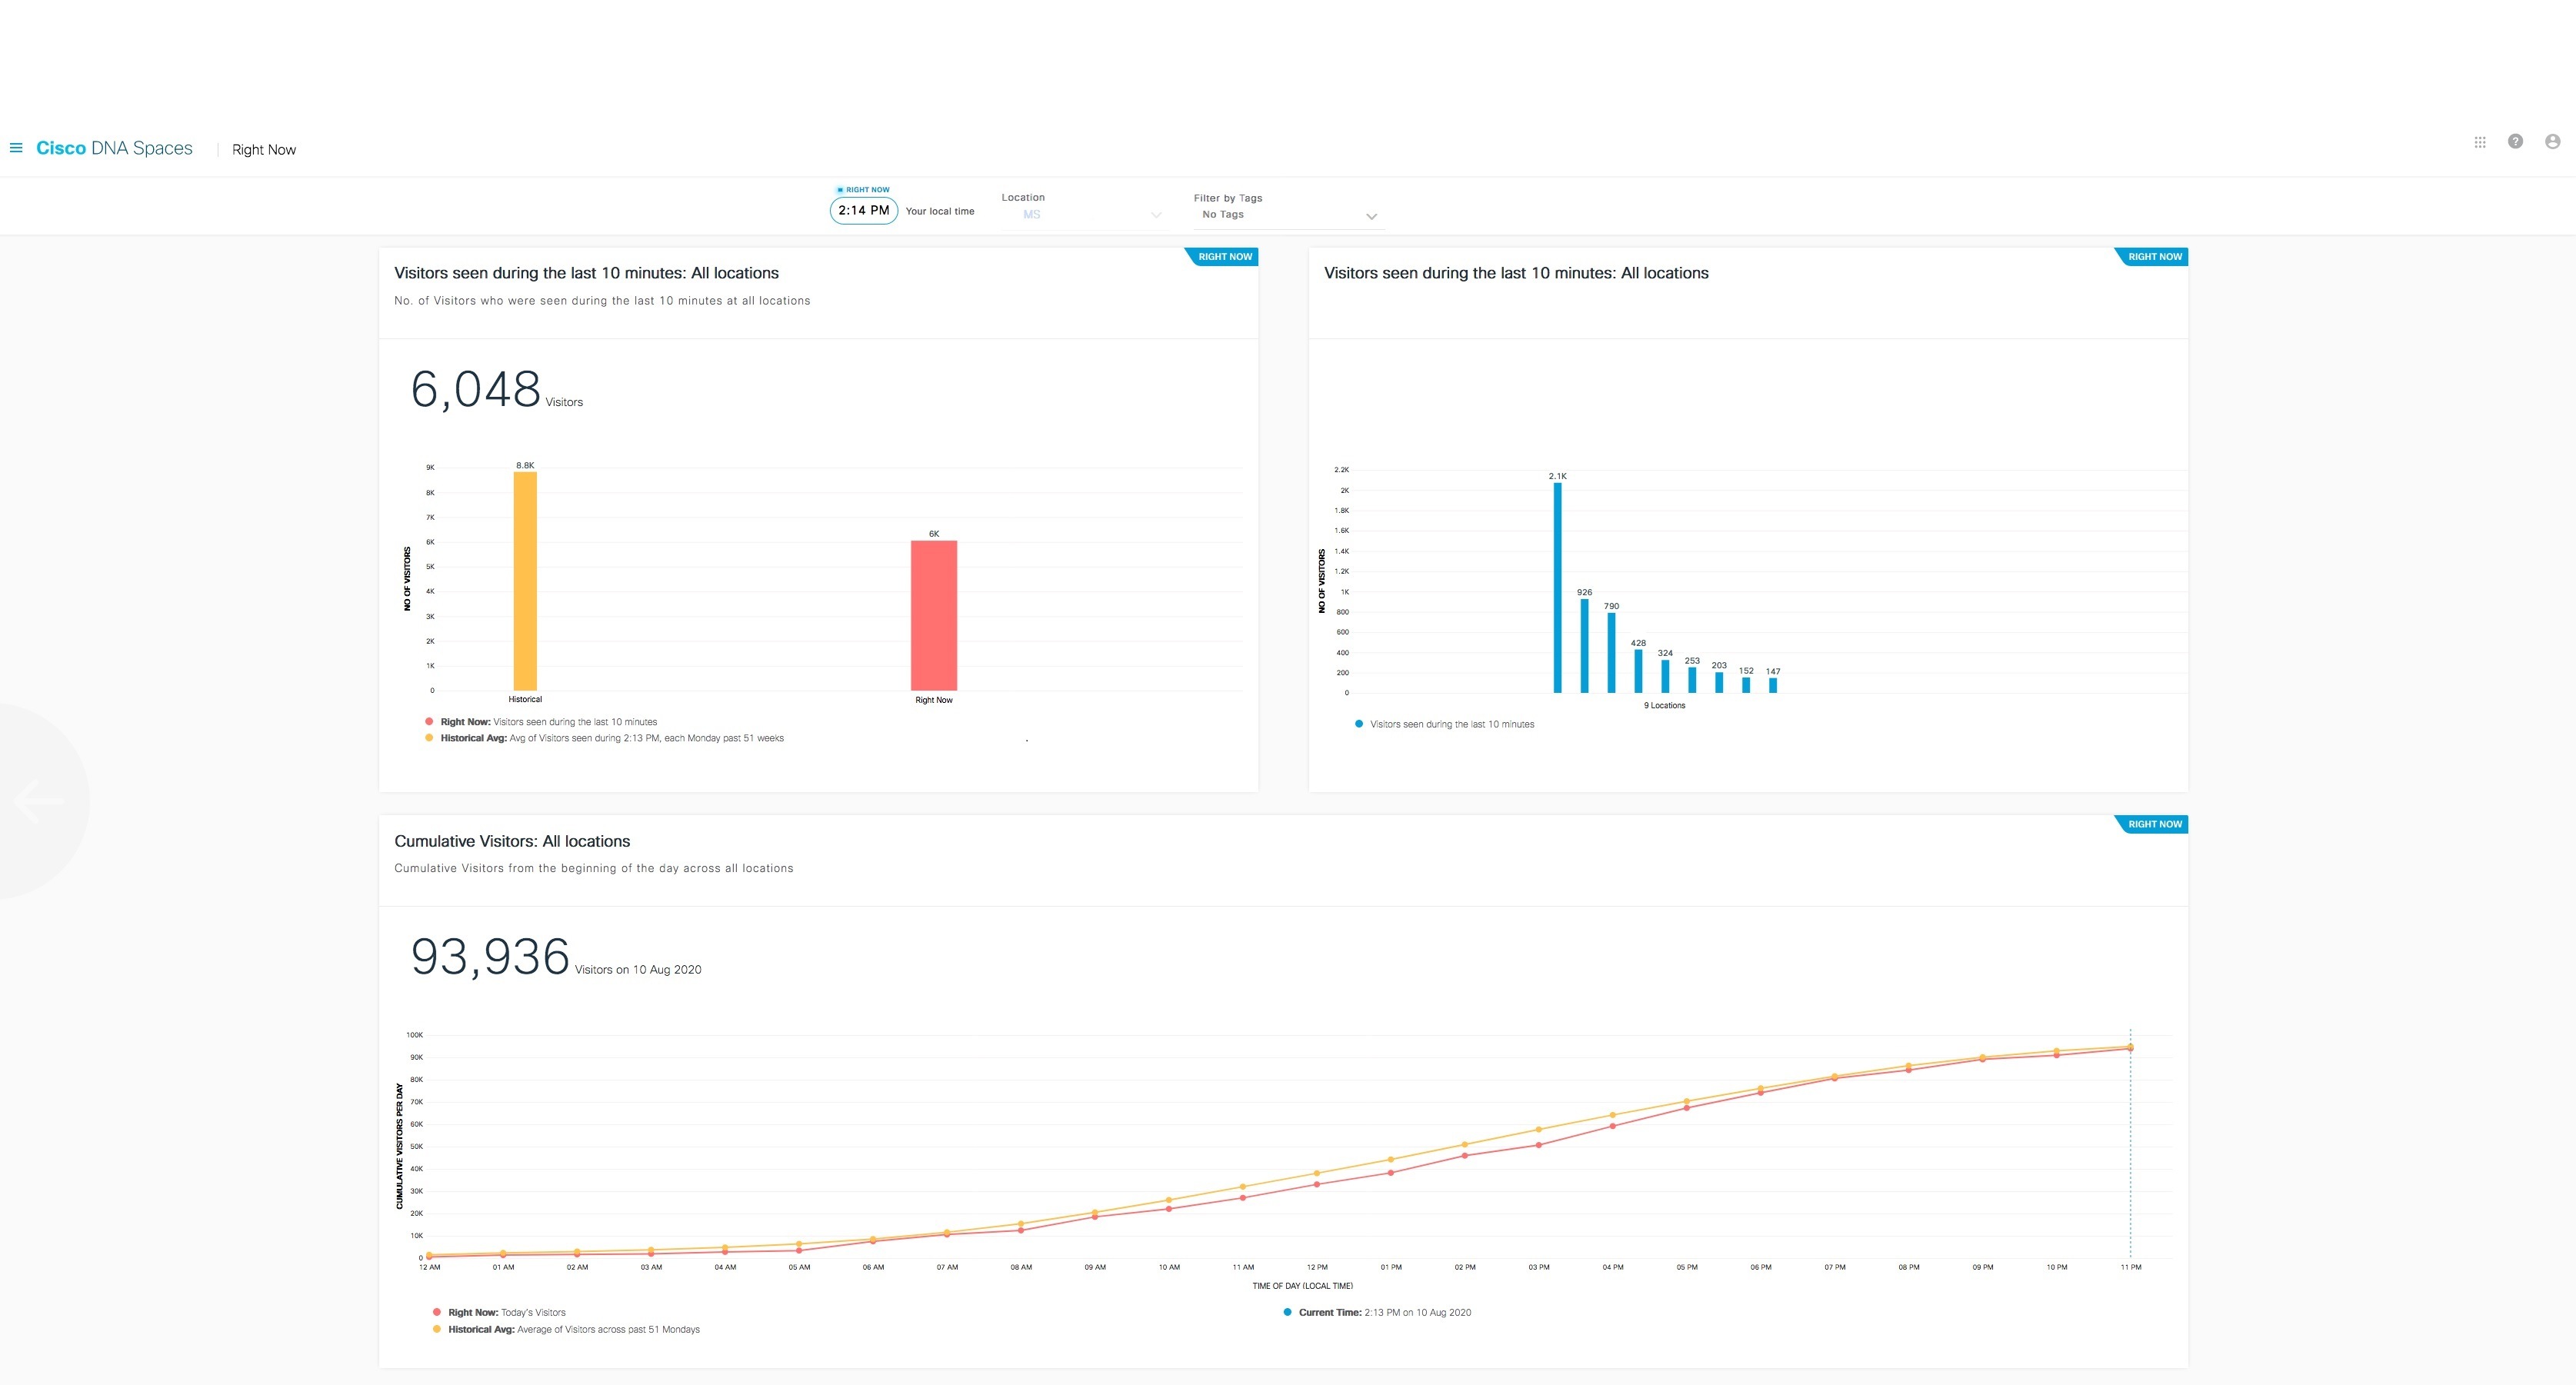
Task: Expand the Location dropdown chevron
Action: pyautogui.click(x=1156, y=215)
